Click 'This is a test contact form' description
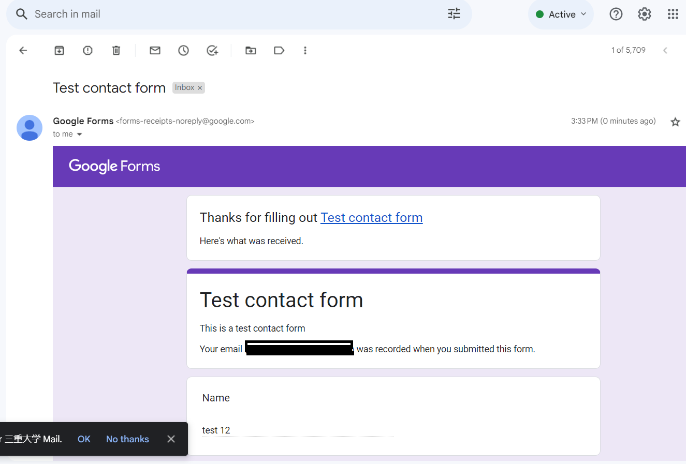 pos(253,328)
